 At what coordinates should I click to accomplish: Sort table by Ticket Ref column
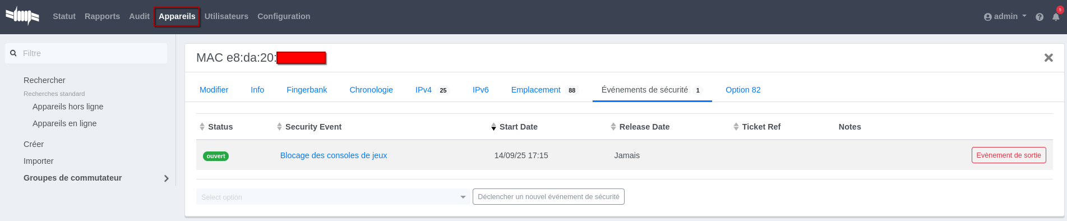coord(756,127)
